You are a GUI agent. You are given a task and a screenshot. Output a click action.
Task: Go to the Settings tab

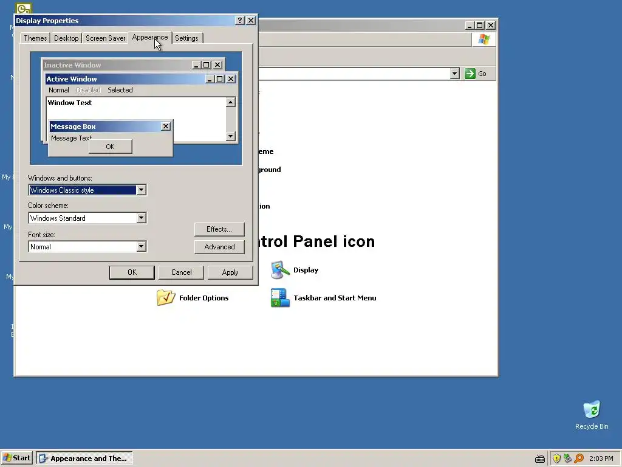pos(186,38)
